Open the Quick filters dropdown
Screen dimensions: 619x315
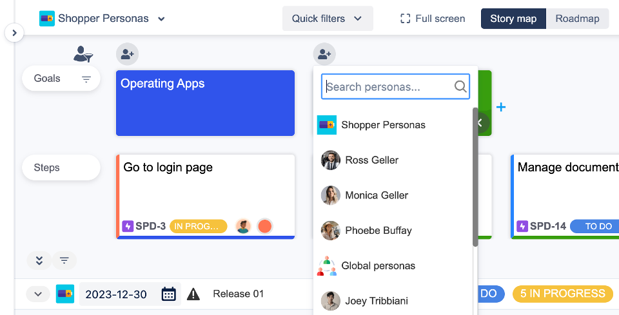(x=328, y=19)
